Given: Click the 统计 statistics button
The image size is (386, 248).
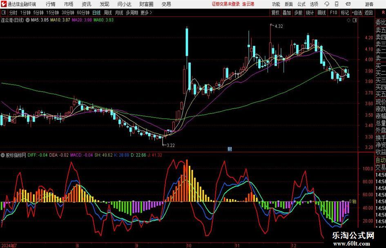Looking at the screenshot, I should (310, 13).
